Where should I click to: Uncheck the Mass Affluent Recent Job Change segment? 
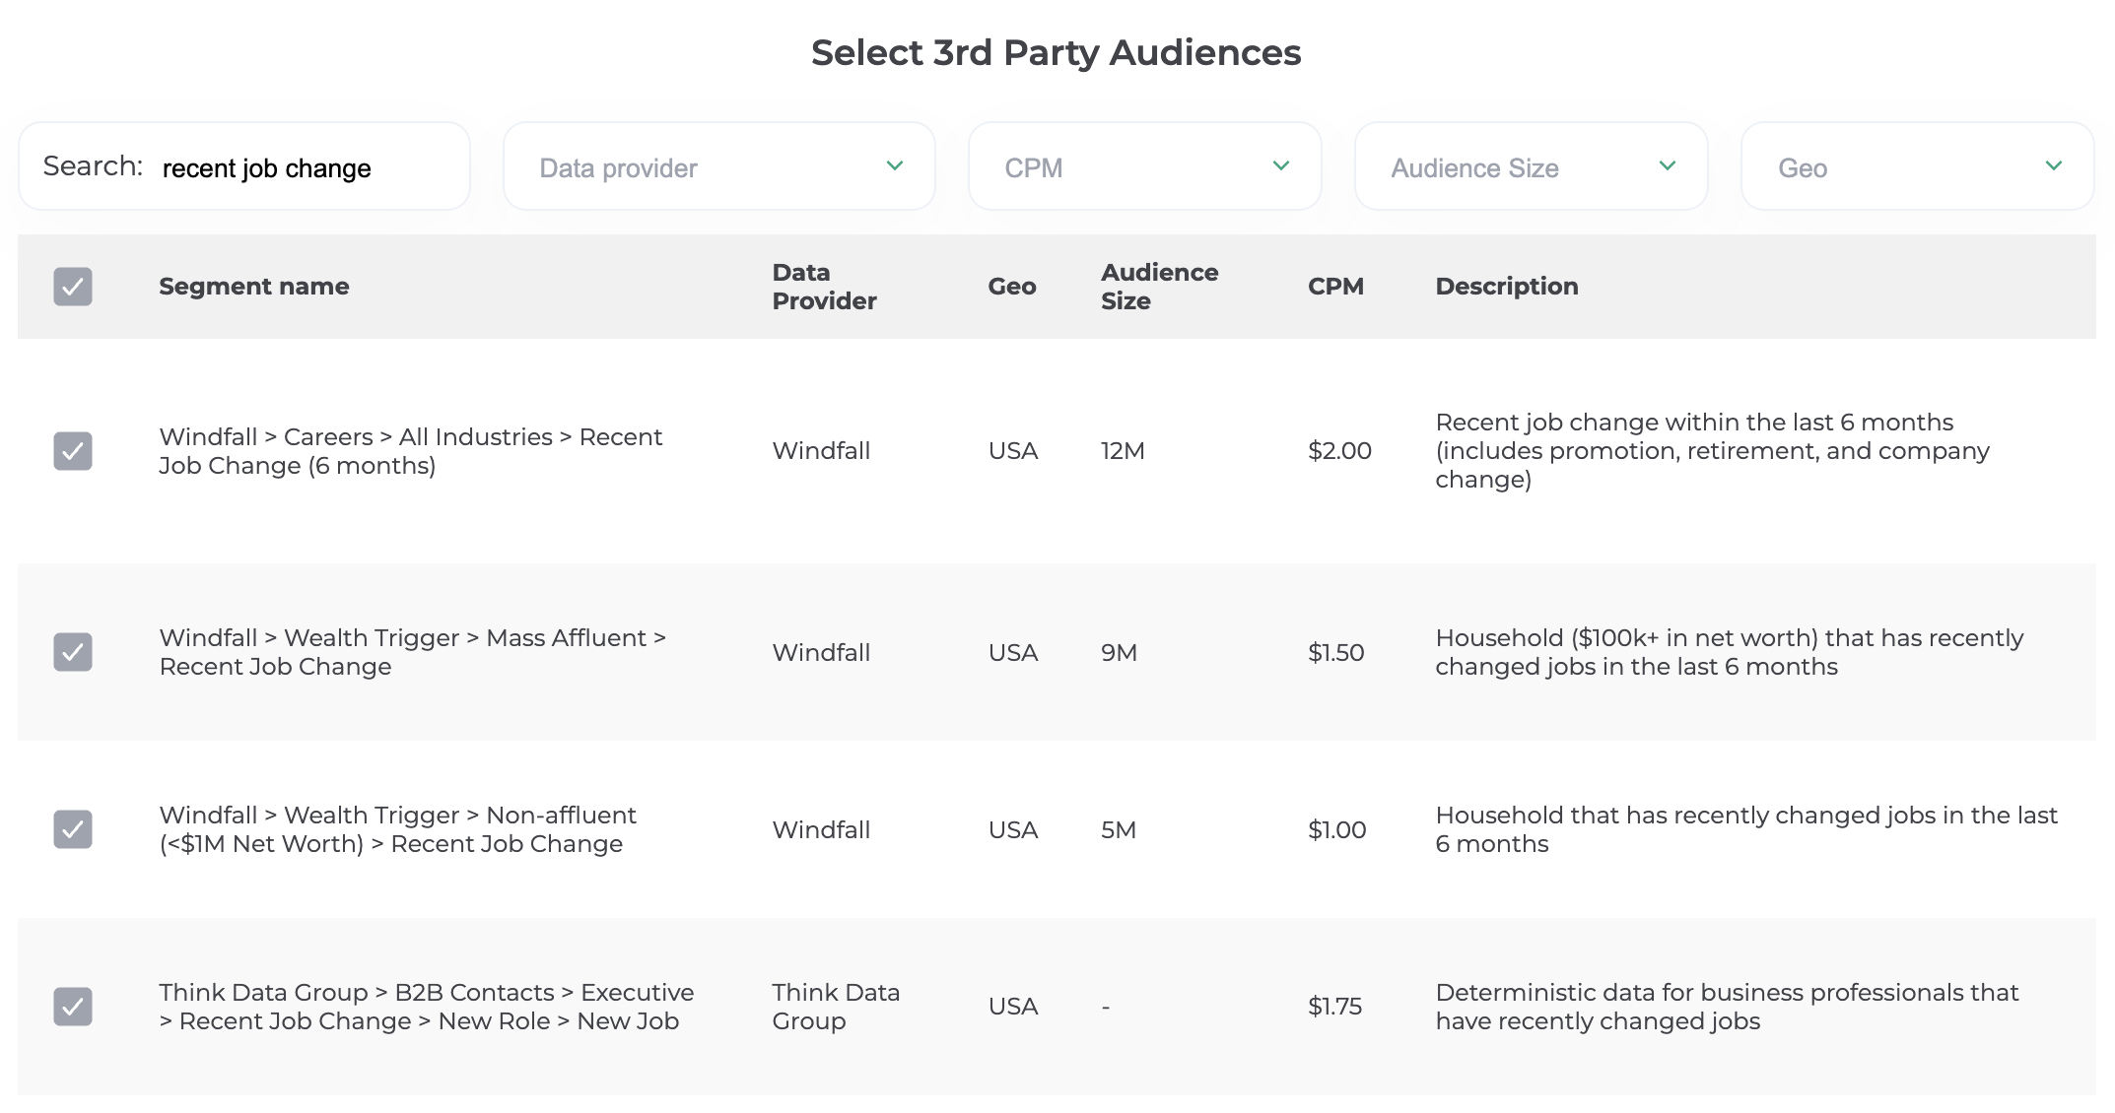click(x=73, y=652)
